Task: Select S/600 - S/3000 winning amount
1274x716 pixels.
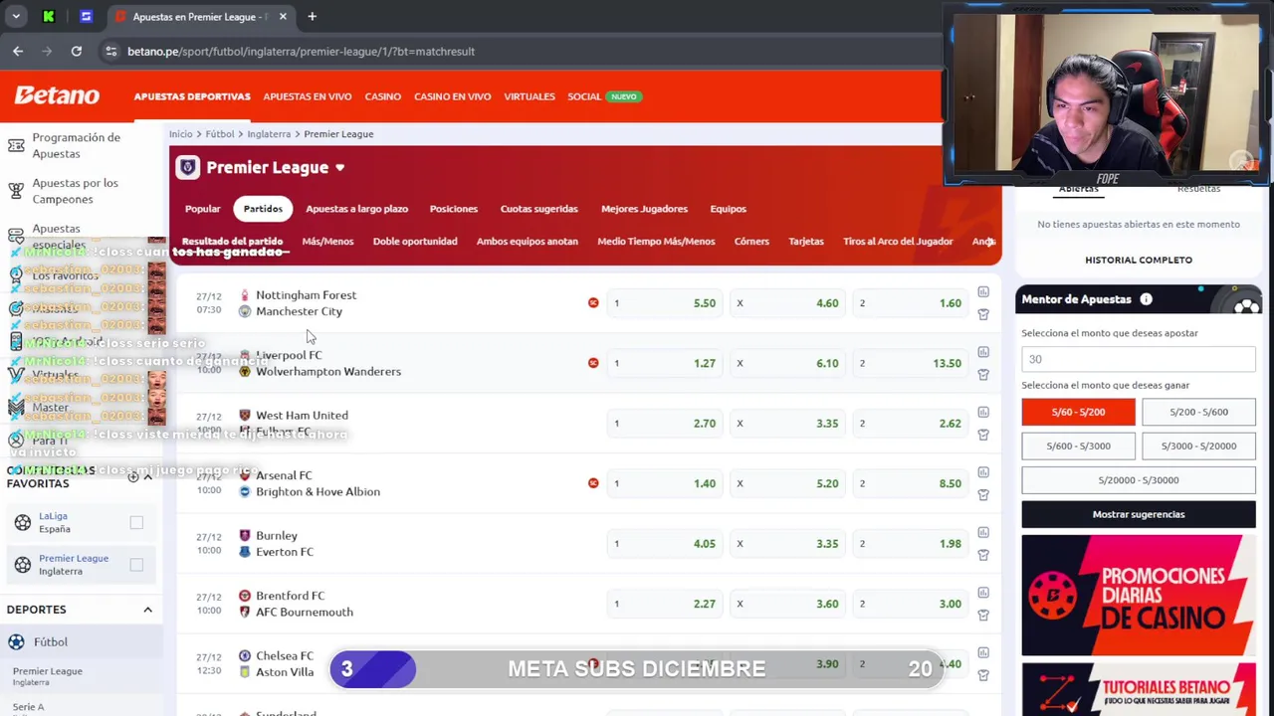Action: point(1078,446)
